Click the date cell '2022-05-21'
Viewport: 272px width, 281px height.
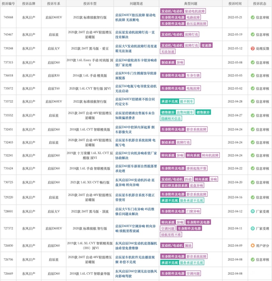coord(235,17)
